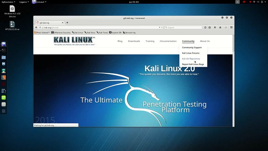Open the downloads arrow icon
The height and width of the screenshot is (151, 268).
point(215,27)
